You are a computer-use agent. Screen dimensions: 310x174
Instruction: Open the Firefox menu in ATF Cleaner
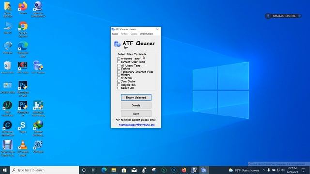coord(124,34)
